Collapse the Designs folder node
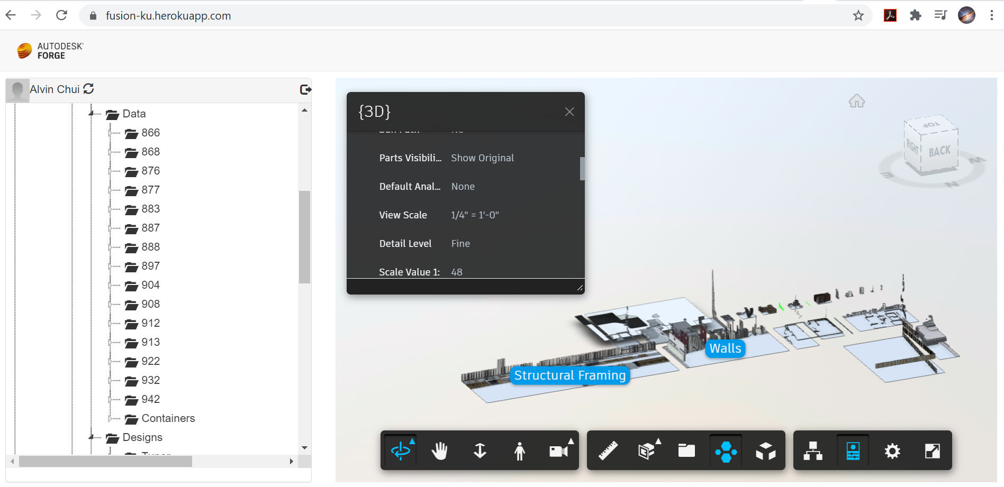Viewport: 1004px width, 487px height. tap(92, 437)
